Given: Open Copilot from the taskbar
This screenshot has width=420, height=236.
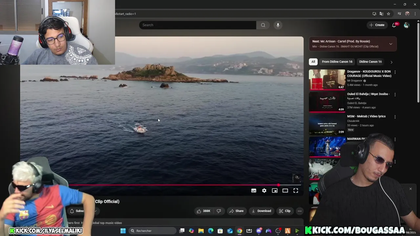Looking at the screenshot, I should pos(191,231).
